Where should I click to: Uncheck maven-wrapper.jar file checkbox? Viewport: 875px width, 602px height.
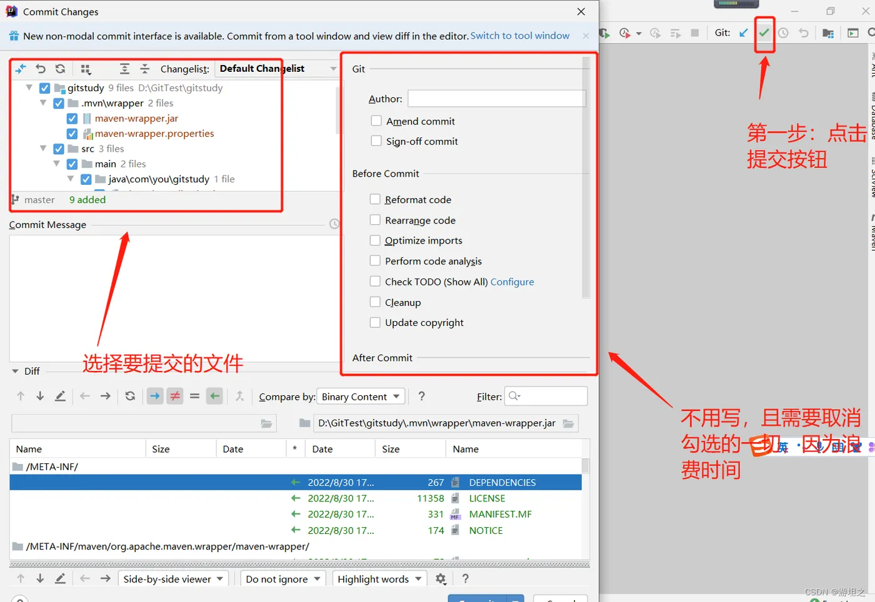click(x=72, y=119)
